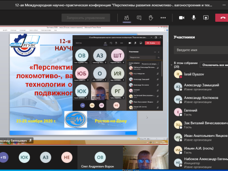The height and width of the screenshot is (171, 228).
Task: Click the İE avatar in participants list
Action: tap(178, 74)
